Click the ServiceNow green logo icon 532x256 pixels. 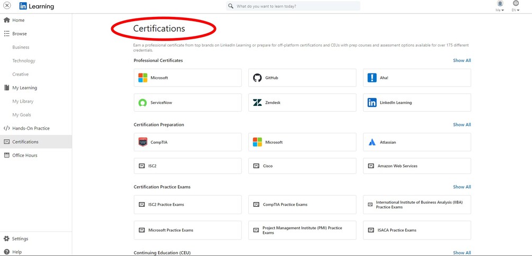[142, 103]
